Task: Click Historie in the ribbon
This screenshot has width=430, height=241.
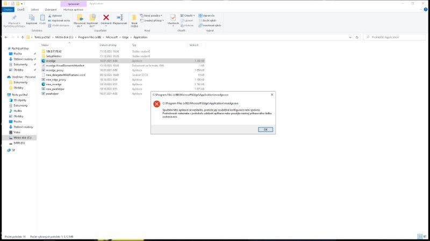Action: click(x=187, y=25)
